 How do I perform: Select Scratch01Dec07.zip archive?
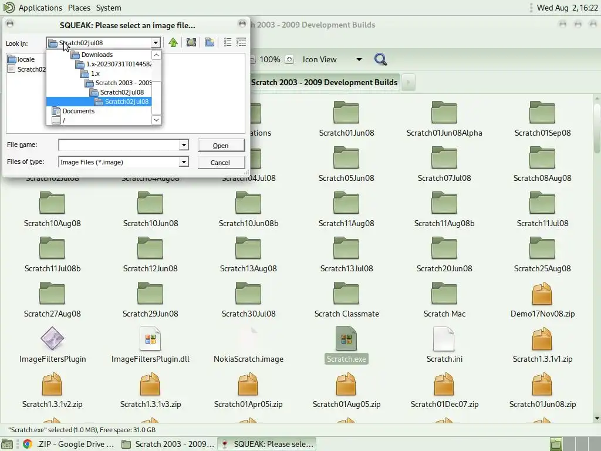(x=444, y=391)
